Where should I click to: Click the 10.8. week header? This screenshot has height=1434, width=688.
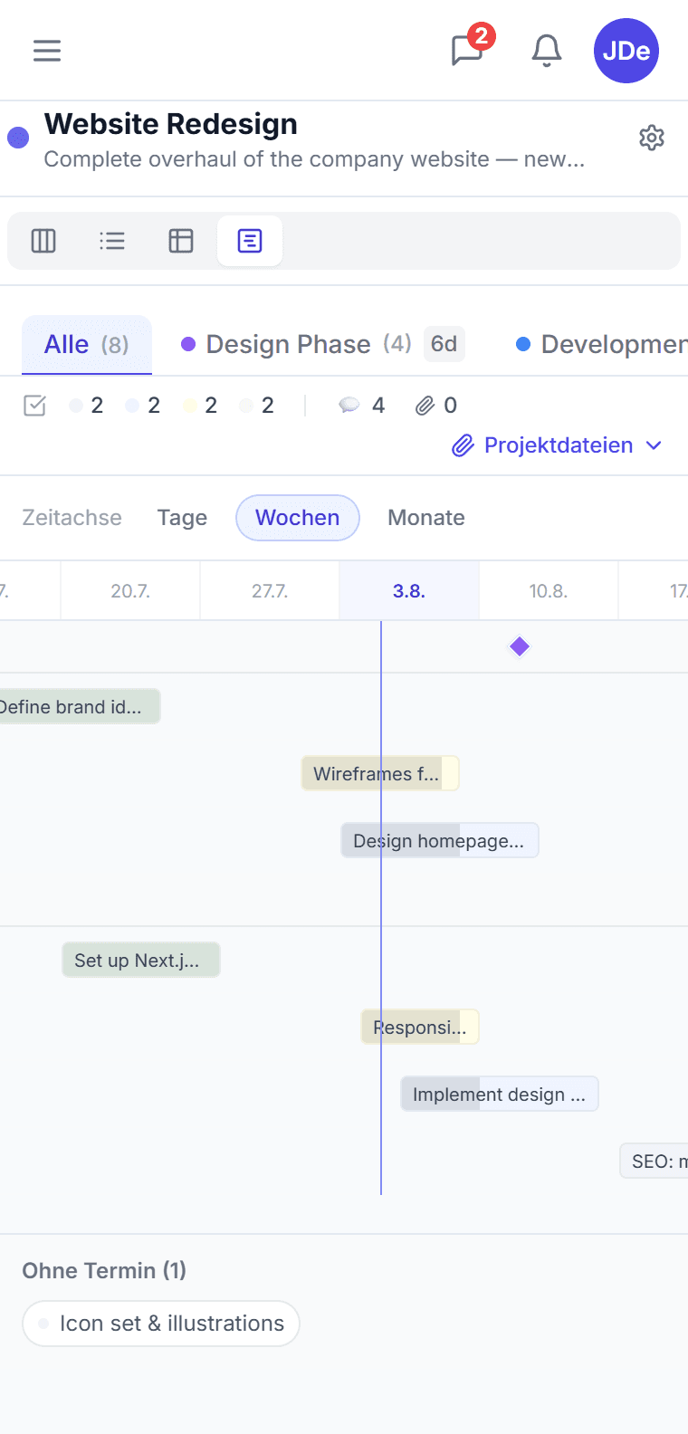coord(549,591)
